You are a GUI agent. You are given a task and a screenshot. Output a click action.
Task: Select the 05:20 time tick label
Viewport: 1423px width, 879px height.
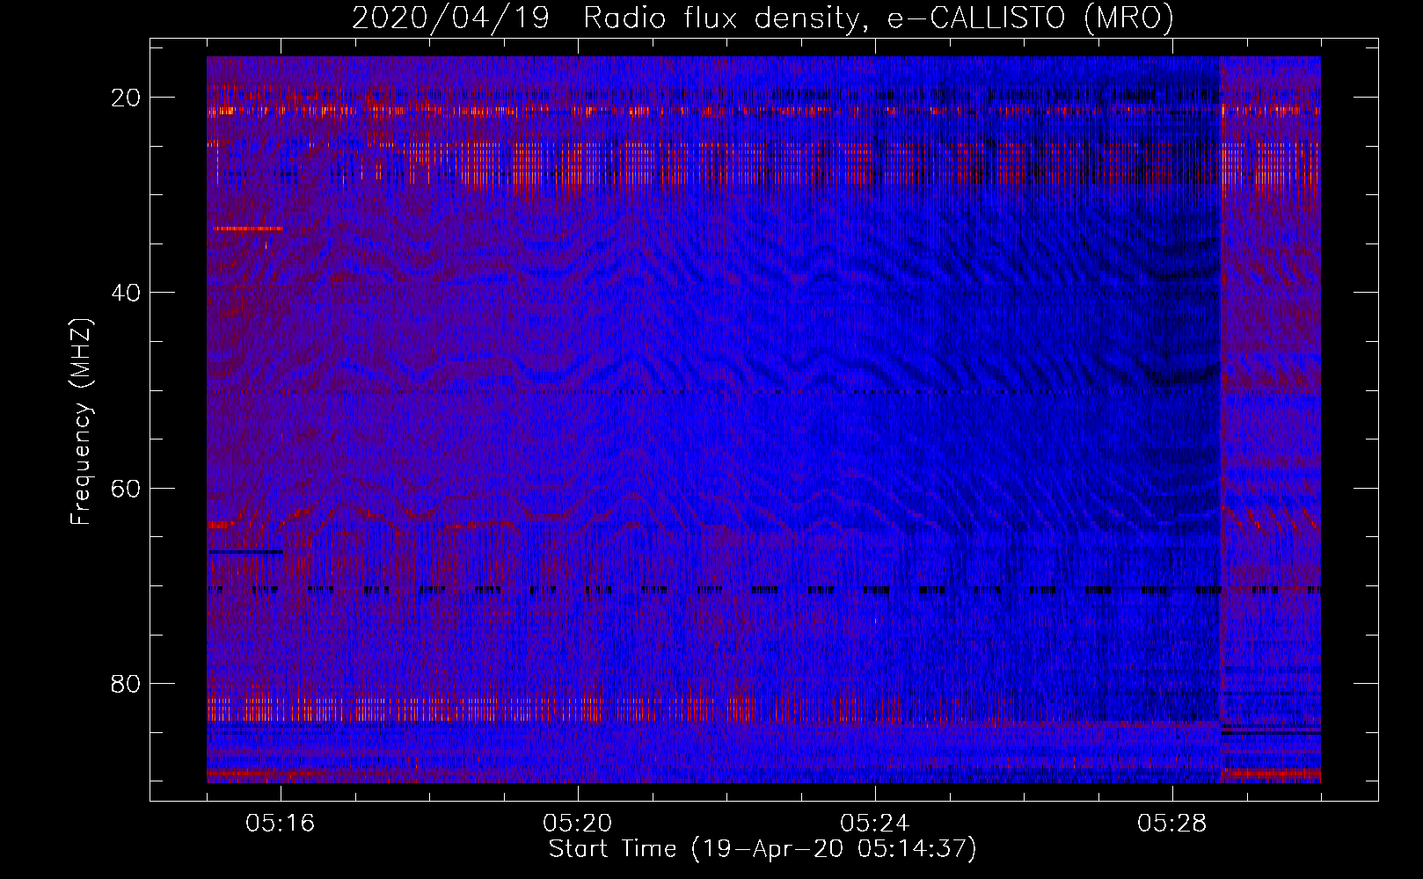click(578, 824)
